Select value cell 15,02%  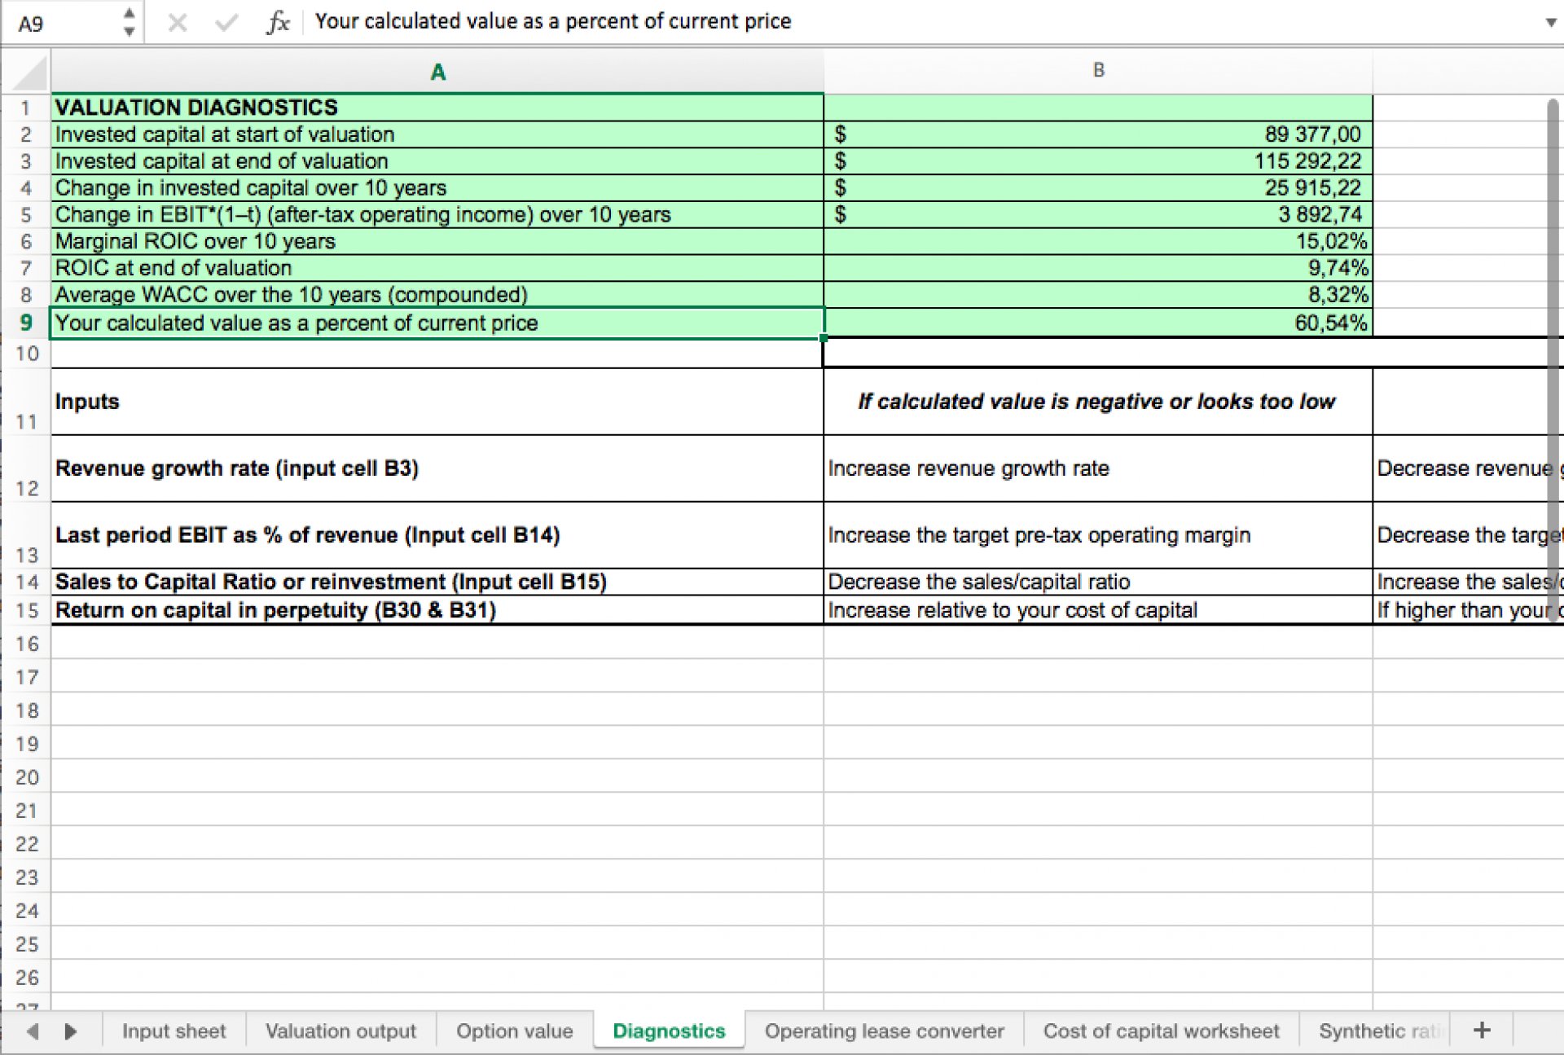(x=1098, y=242)
